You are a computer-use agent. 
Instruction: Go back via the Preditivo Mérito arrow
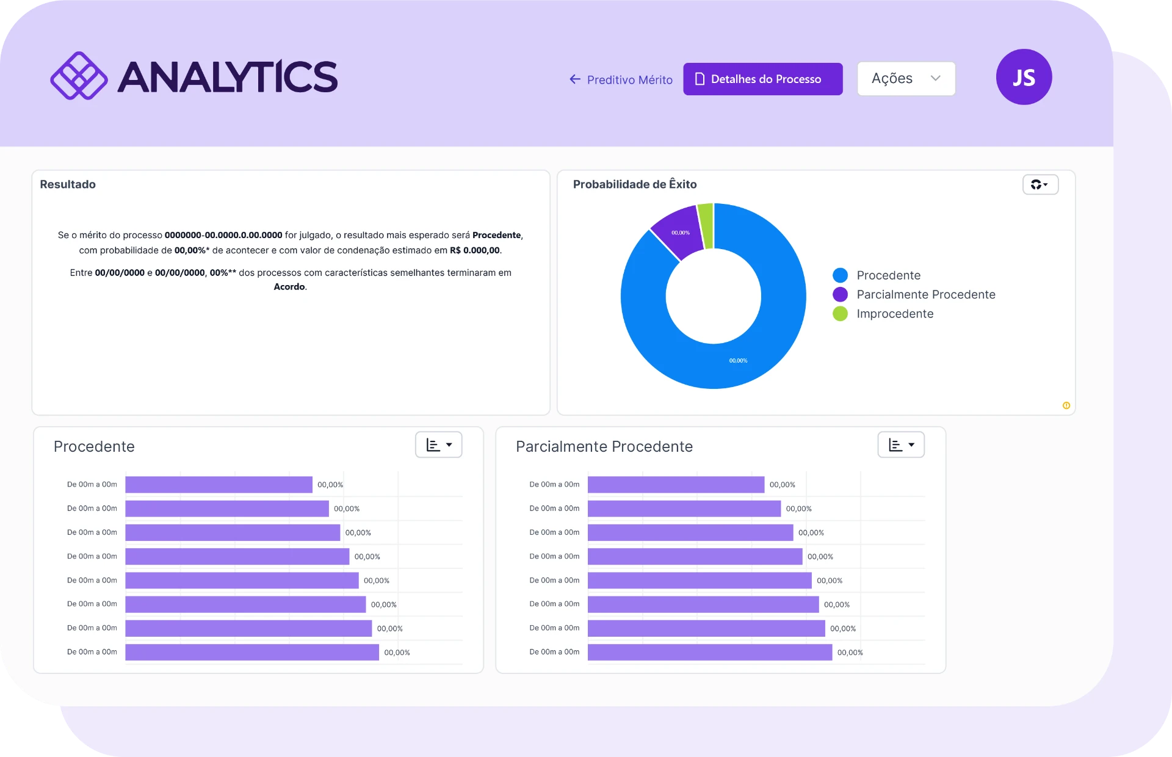575,79
